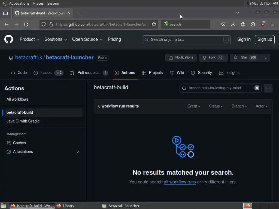Open the Firefox downloads icon

233,24
